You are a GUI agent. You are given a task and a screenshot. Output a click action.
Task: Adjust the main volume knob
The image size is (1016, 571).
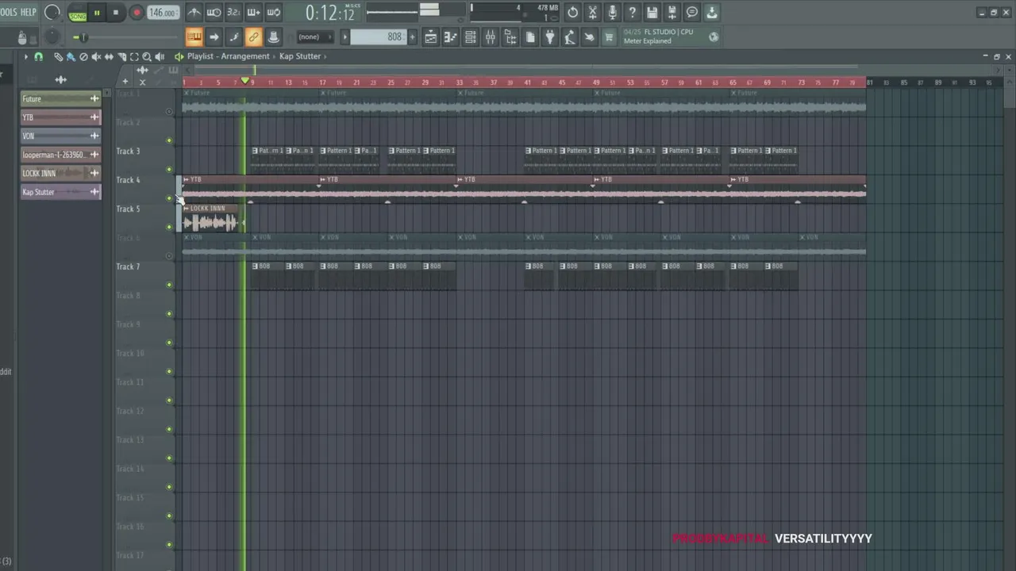click(x=52, y=12)
